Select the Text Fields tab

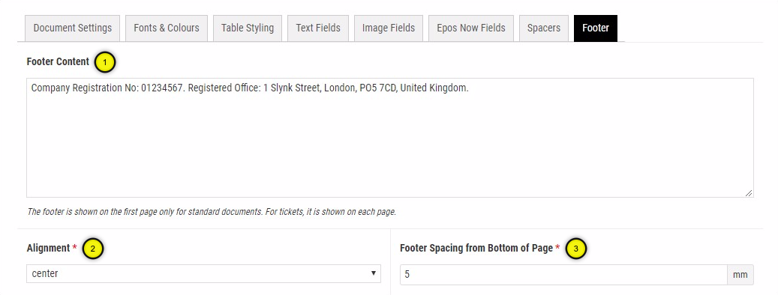318,28
